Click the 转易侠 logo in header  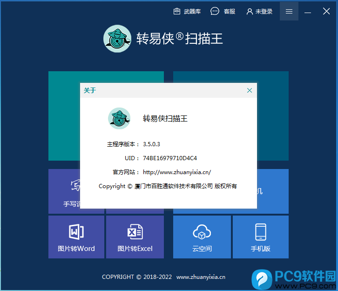coord(117,39)
